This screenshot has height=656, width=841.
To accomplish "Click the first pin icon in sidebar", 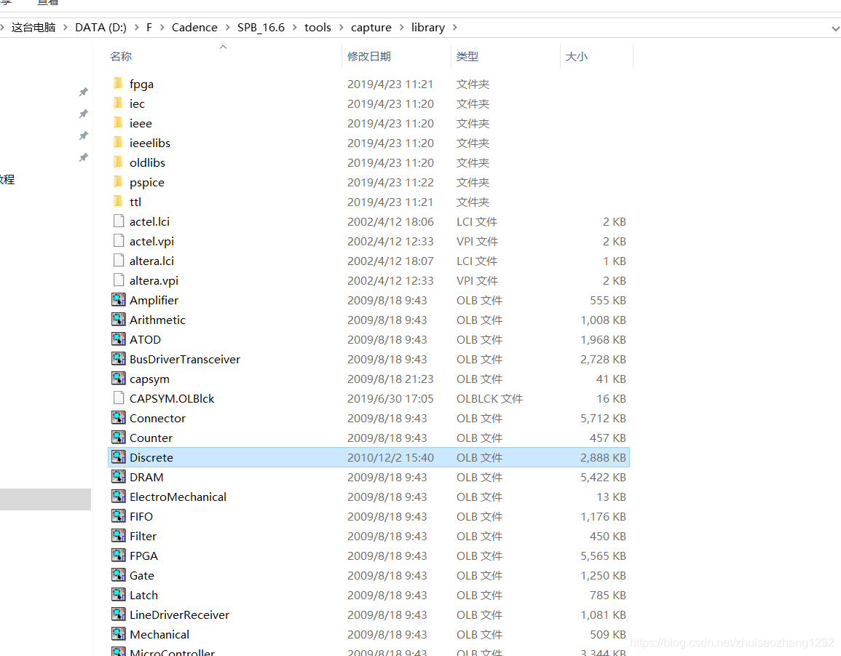I will [x=83, y=92].
